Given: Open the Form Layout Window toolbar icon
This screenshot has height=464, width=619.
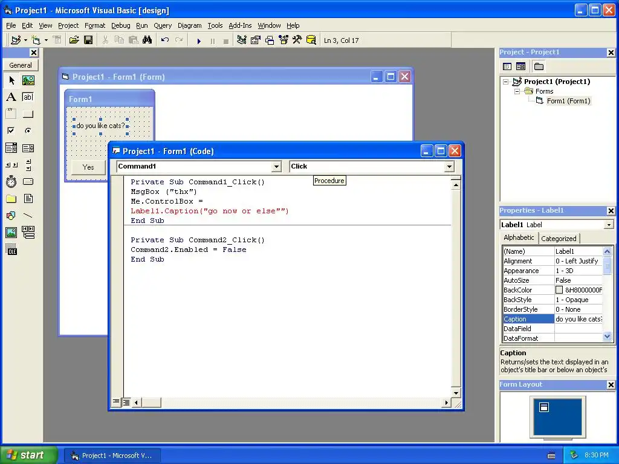Looking at the screenshot, I should (x=270, y=40).
